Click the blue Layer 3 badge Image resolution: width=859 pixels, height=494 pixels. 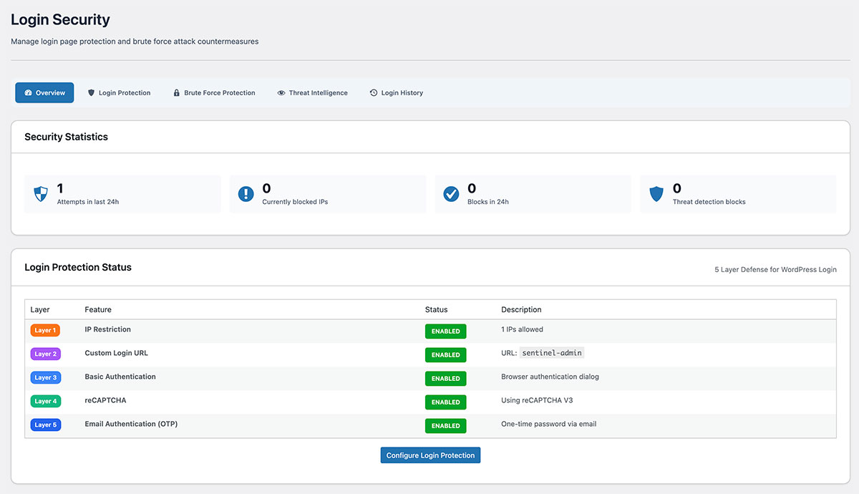[x=45, y=377]
